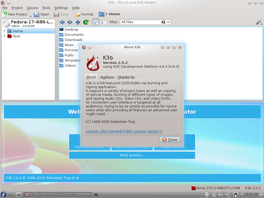
Task: Select the Fedora-17-i686 CD-ROM disc icon
Action: 6,24
